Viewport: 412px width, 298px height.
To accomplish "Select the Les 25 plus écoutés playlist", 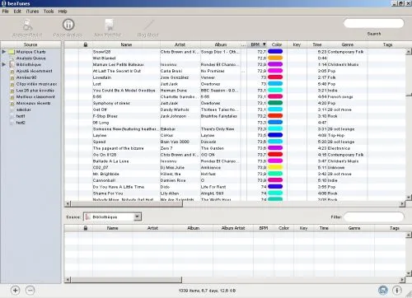I will pos(35,91).
